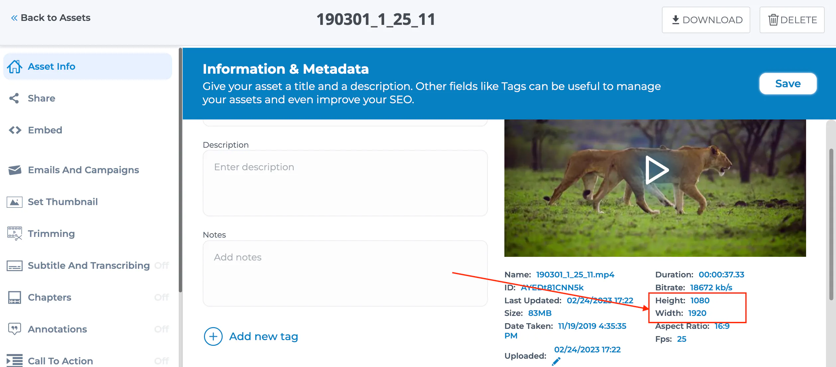
Task: Click the pencil edit icon beside Uploaded date
Action: tap(556, 361)
